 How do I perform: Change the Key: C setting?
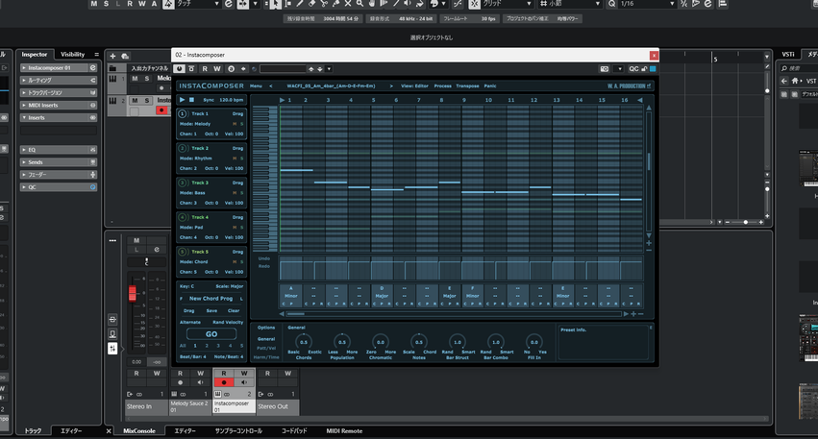point(186,286)
